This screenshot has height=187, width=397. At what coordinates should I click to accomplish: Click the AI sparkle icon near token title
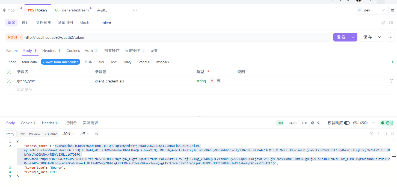[x=383, y=23]
